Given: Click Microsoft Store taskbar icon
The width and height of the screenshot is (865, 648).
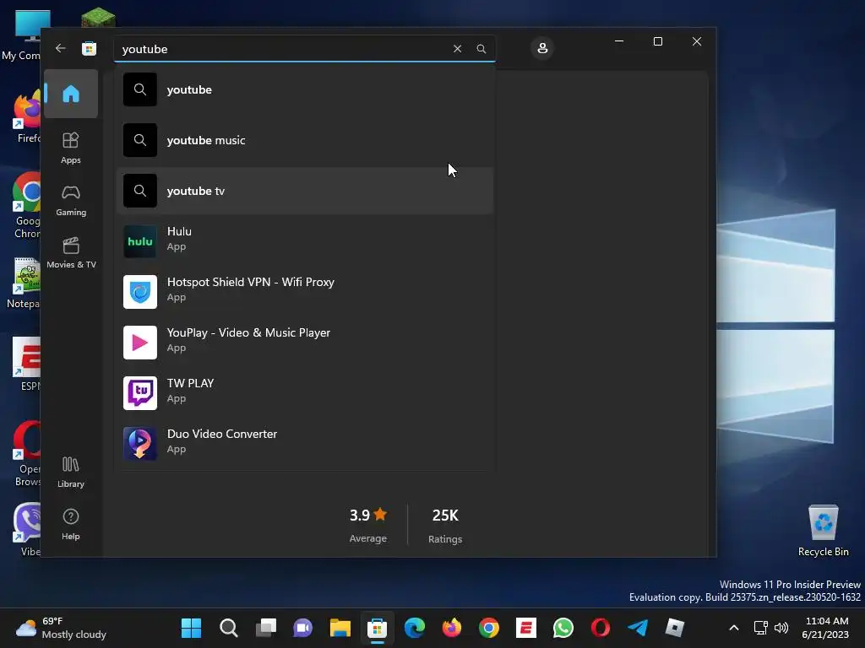Looking at the screenshot, I should [x=378, y=628].
